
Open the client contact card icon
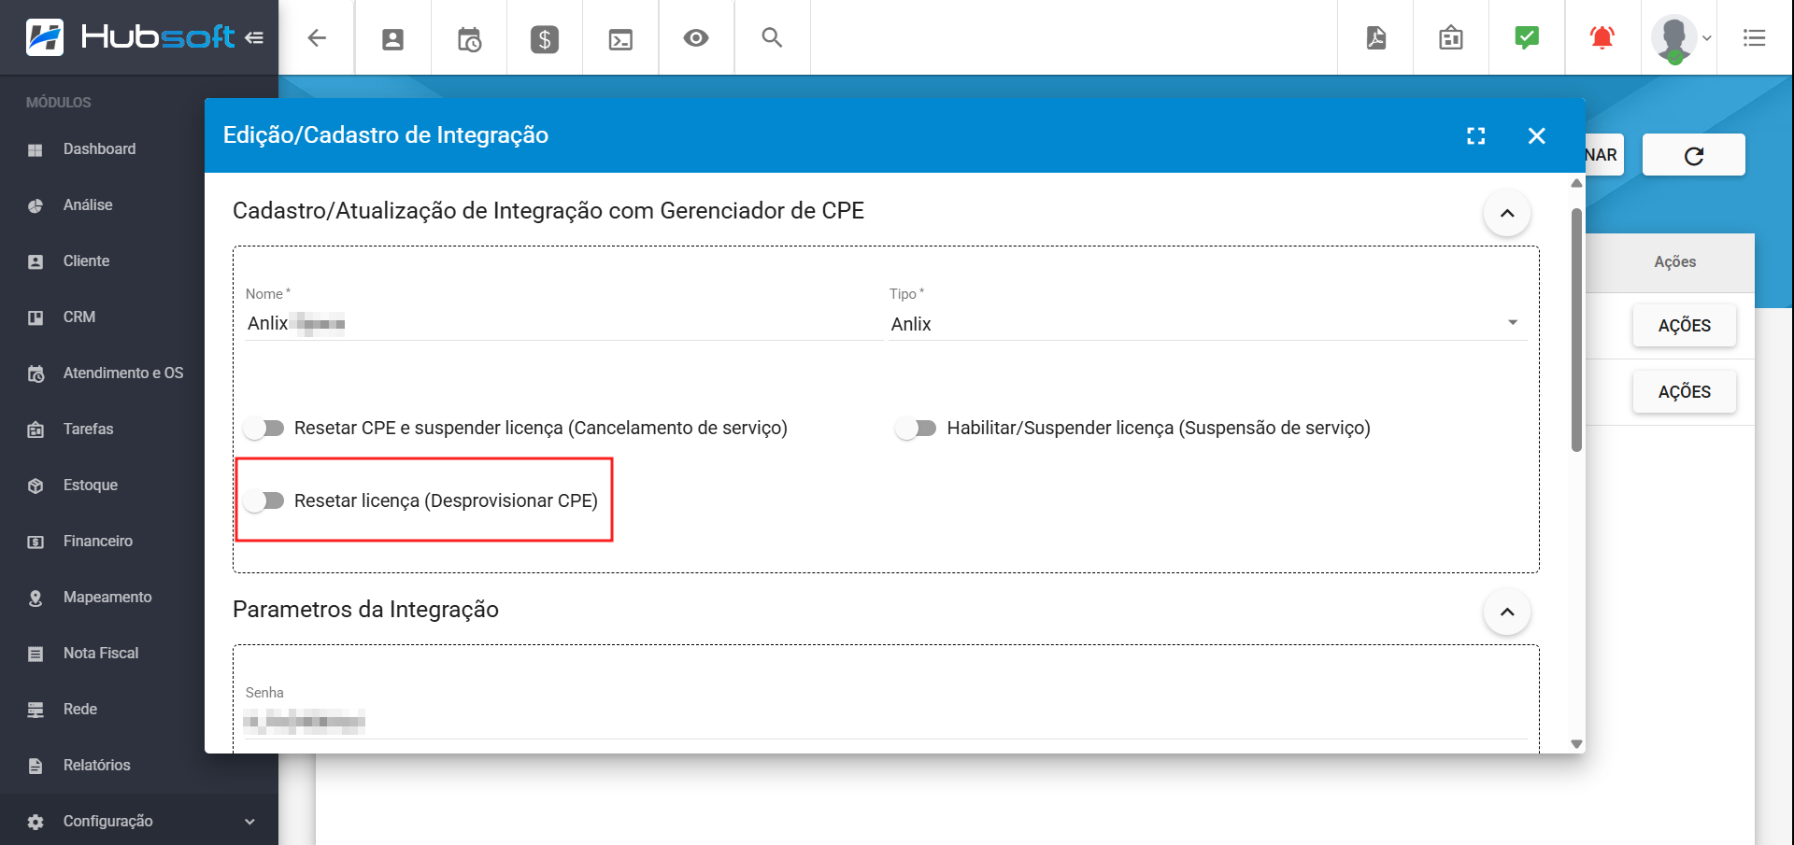[393, 39]
